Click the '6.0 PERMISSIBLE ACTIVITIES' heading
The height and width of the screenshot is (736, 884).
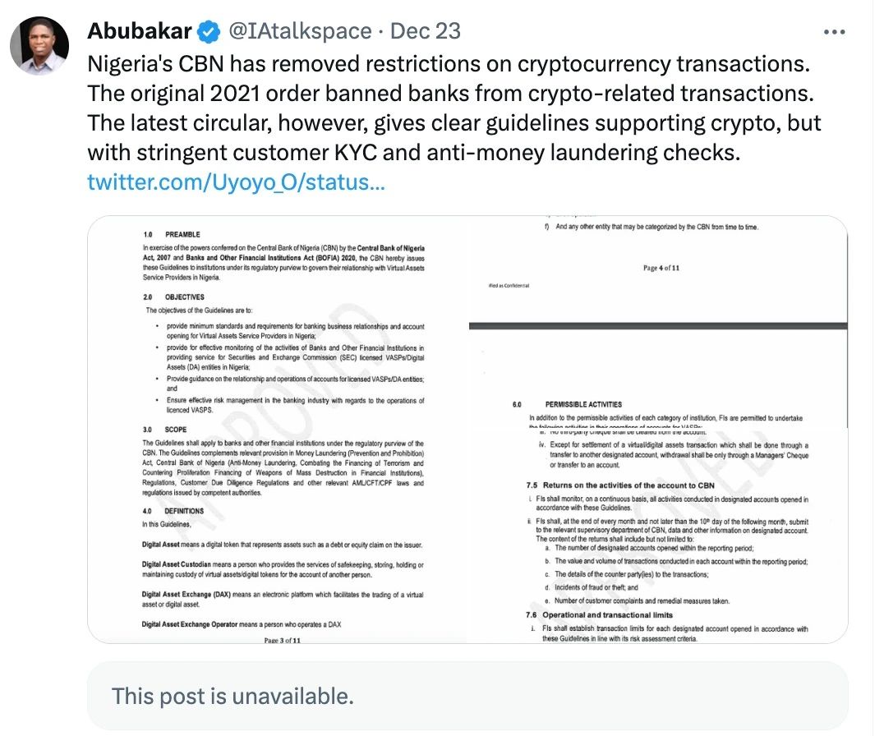tap(567, 405)
